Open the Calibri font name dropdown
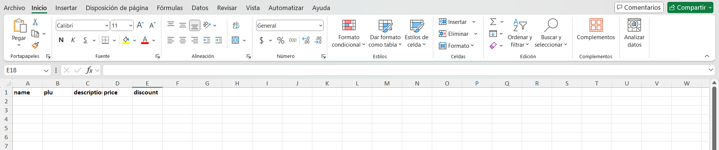Viewport: 719px width, 150px height. coord(107,25)
